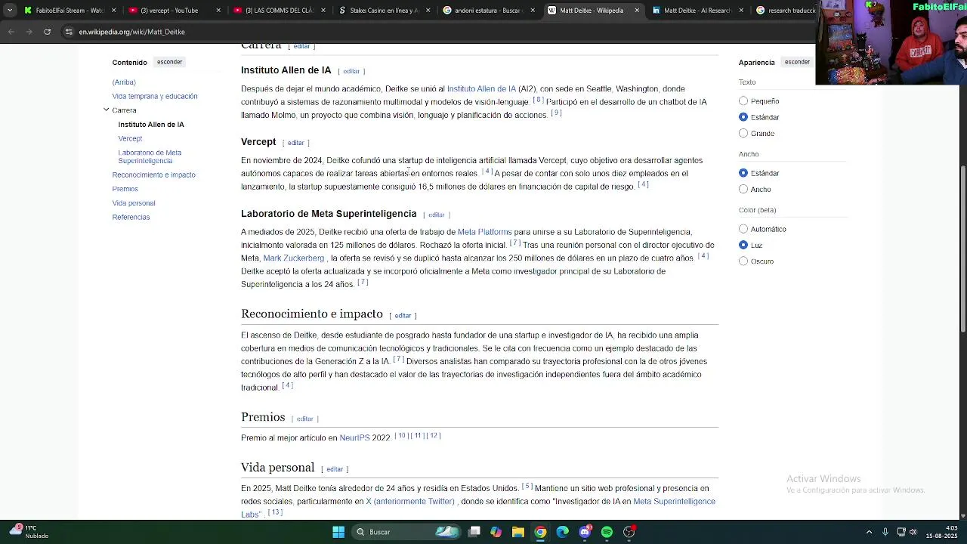Open Spotify taskbar icon
The width and height of the screenshot is (967, 544).
[607, 532]
